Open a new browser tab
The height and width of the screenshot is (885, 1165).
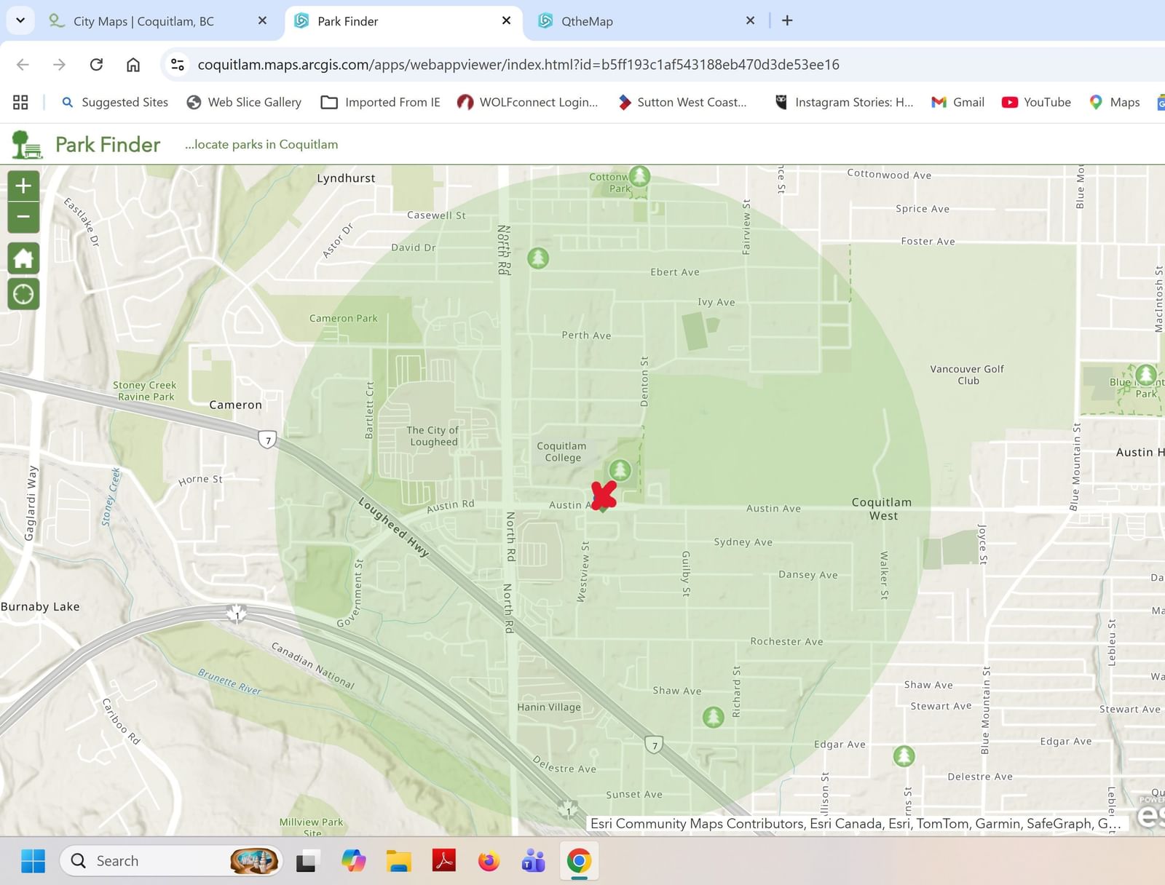pyautogui.click(x=787, y=20)
